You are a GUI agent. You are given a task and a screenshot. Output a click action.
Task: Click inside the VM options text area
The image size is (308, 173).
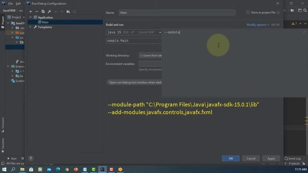tap(235, 63)
